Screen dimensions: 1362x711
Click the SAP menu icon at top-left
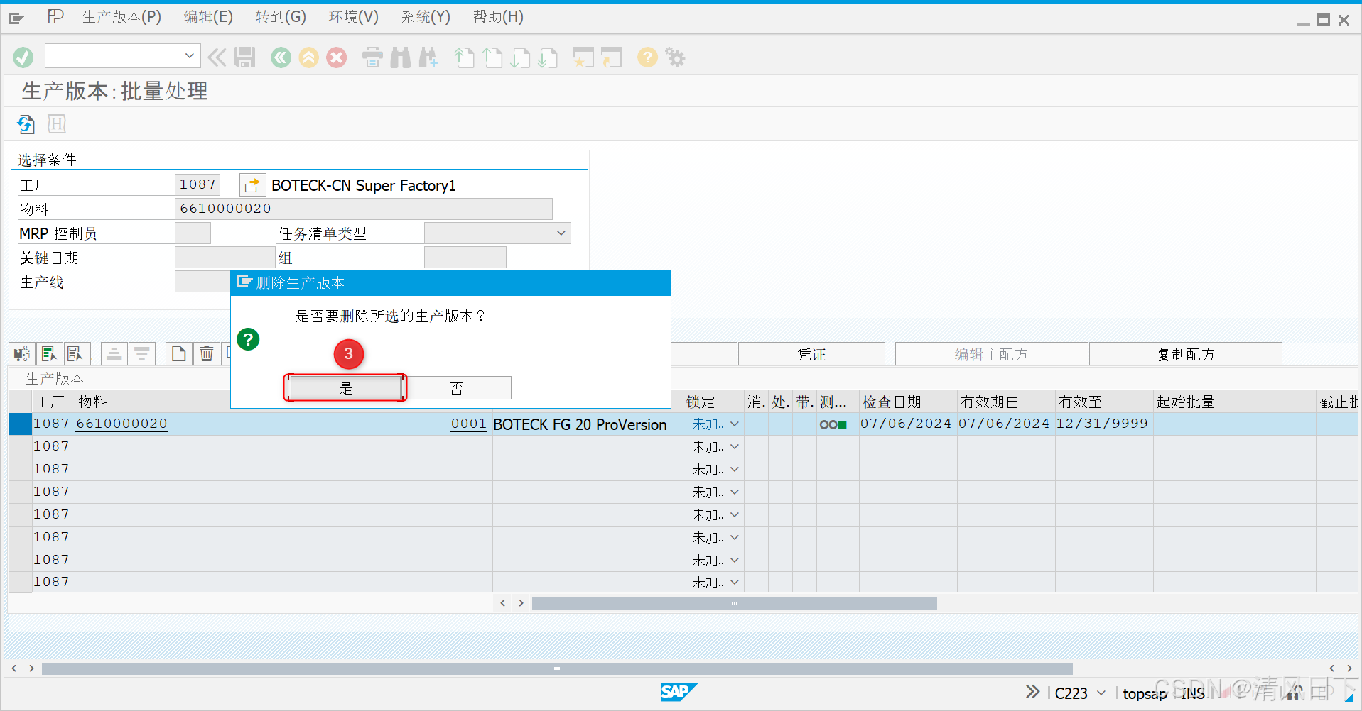pyautogui.click(x=16, y=18)
